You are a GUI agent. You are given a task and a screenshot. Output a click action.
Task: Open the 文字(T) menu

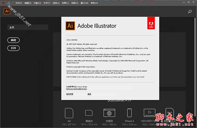click(x=47, y=3)
